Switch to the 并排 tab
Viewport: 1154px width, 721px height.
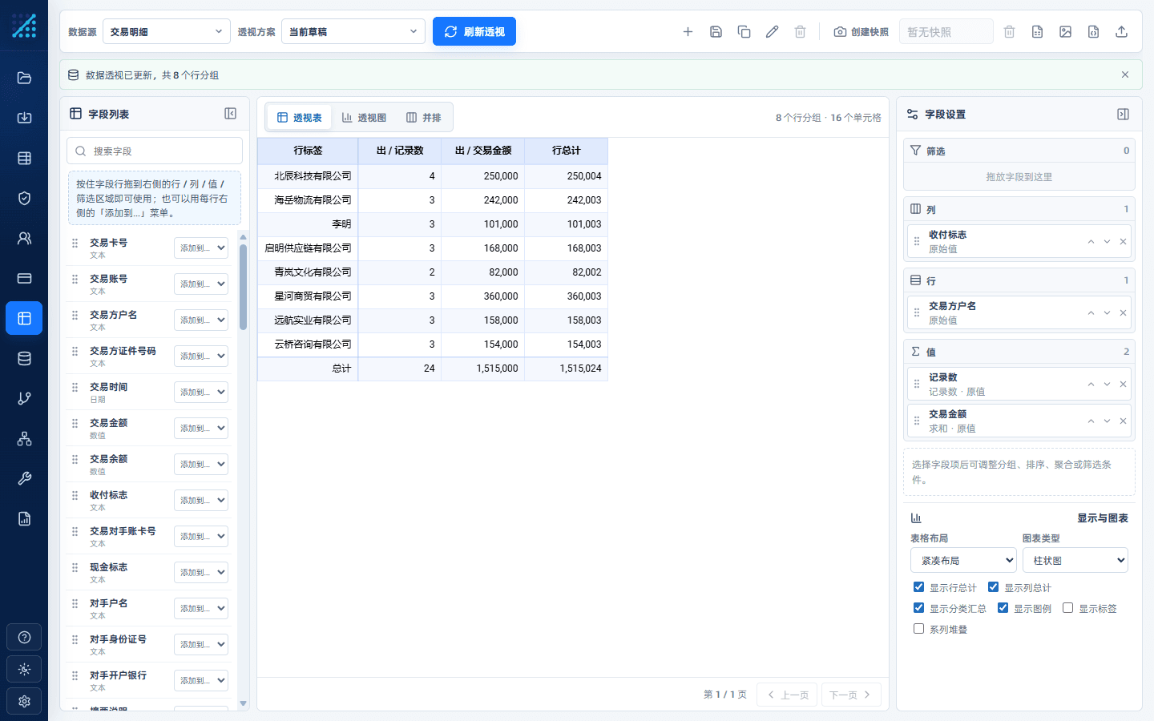[x=424, y=118]
